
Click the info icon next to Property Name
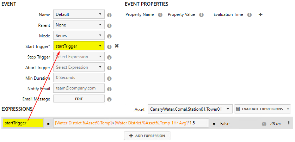160,15
